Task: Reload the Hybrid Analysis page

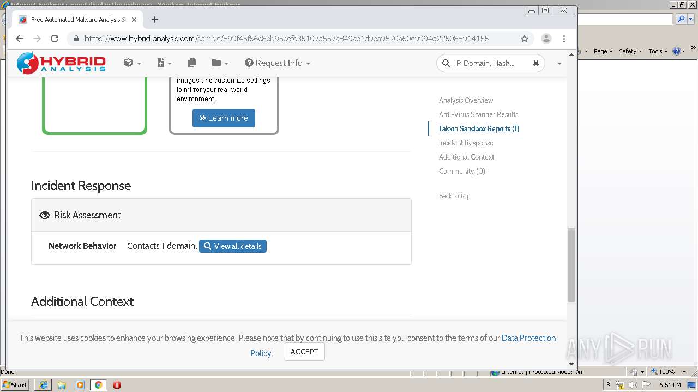Action: click(x=55, y=39)
